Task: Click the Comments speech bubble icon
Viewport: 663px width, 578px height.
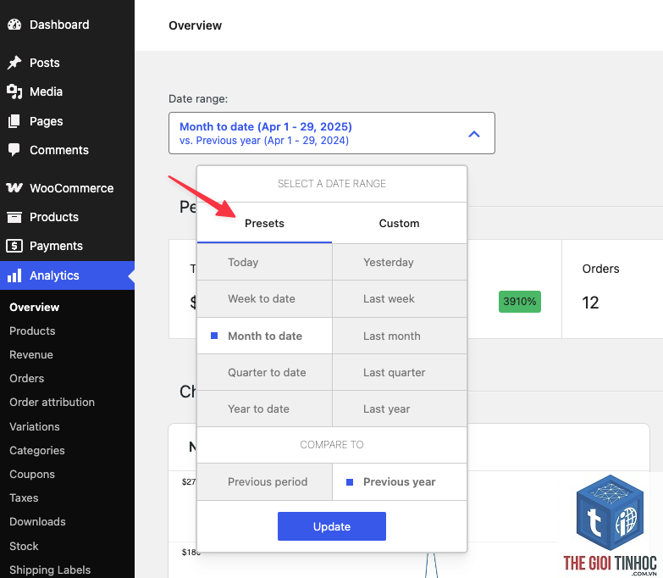Action: click(14, 150)
